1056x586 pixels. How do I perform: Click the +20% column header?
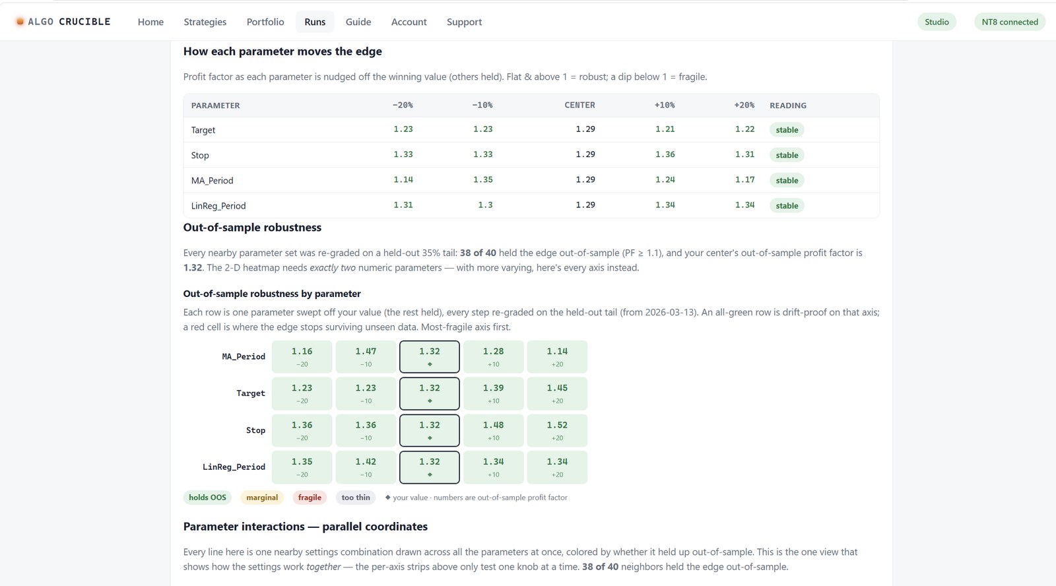[x=744, y=106]
